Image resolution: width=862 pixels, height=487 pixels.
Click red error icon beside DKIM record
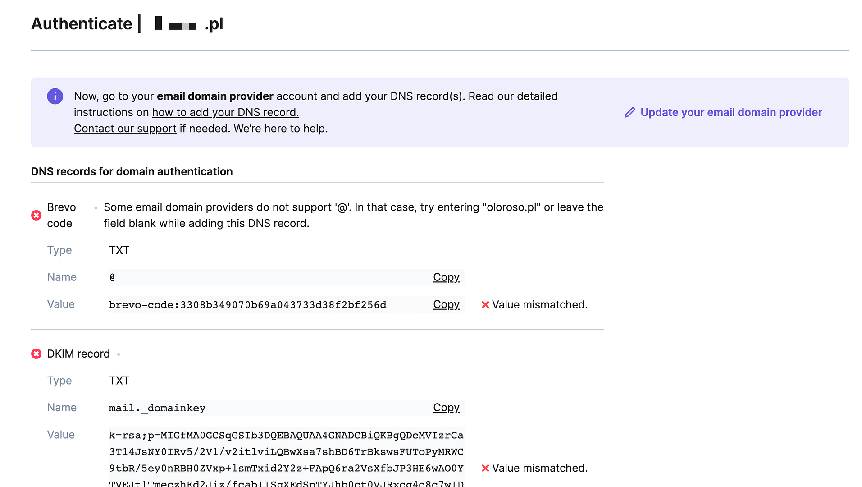(x=36, y=354)
